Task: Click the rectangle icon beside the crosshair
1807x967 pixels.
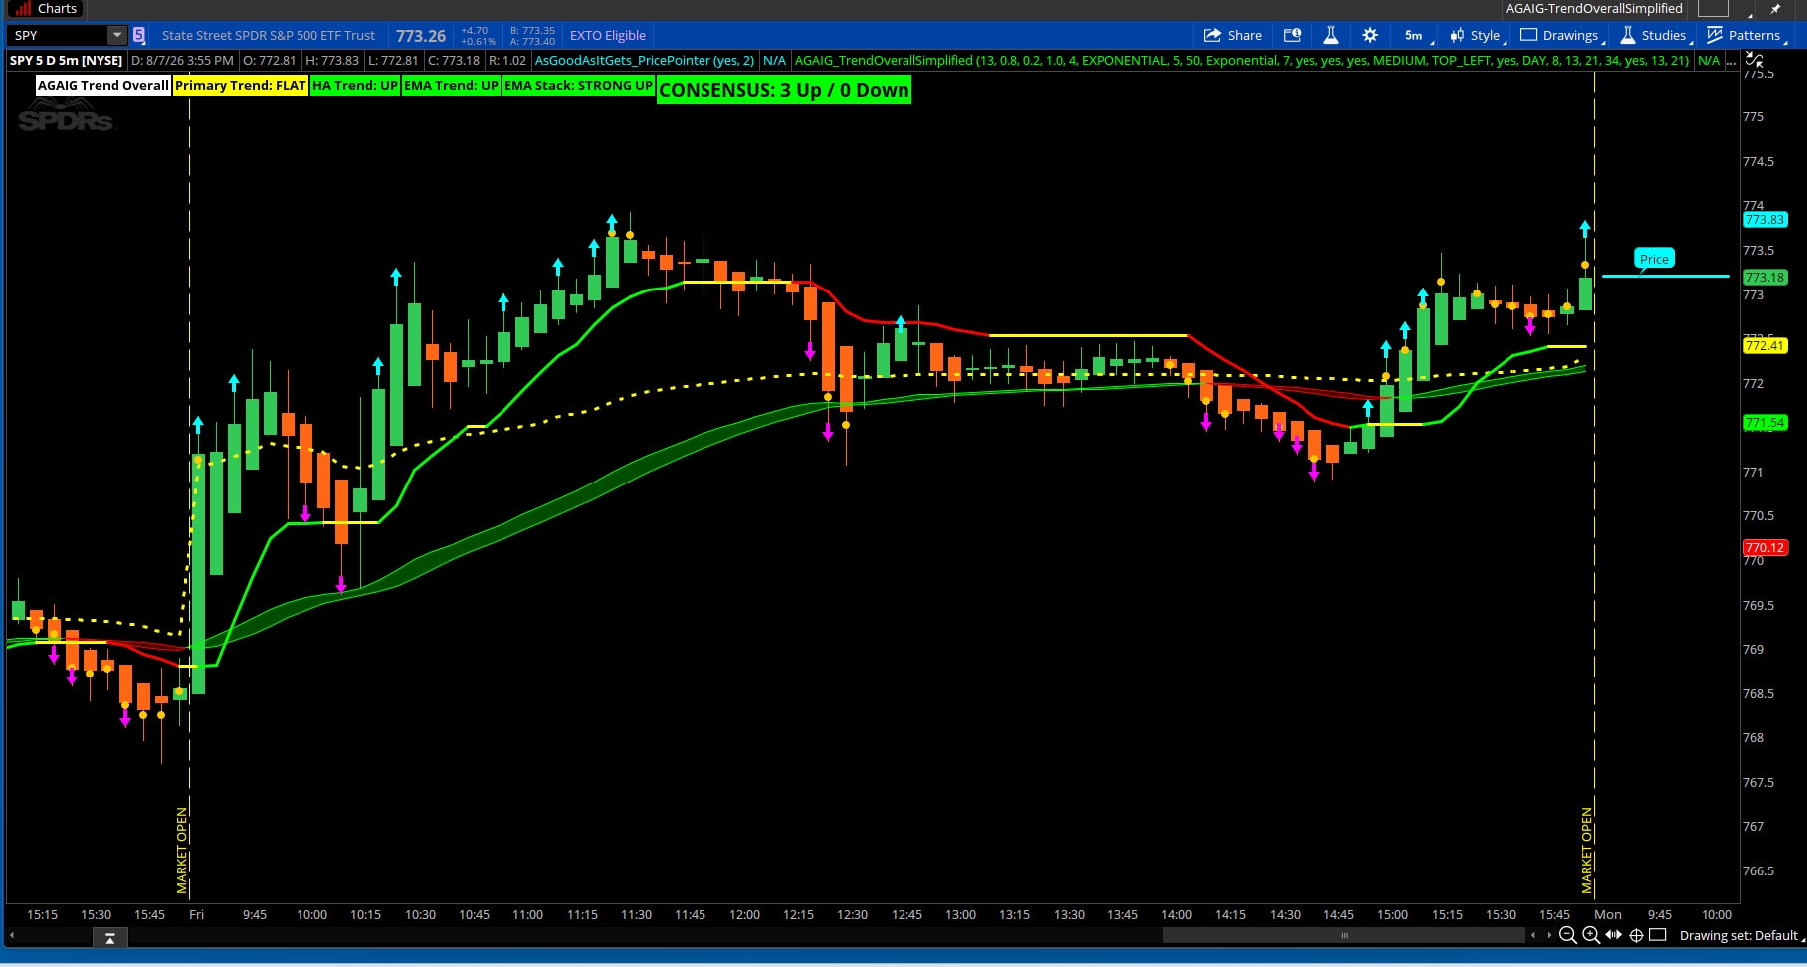Action: click(1658, 935)
